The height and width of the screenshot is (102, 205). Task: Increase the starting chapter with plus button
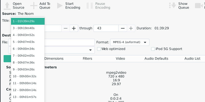click(x=74, y=28)
